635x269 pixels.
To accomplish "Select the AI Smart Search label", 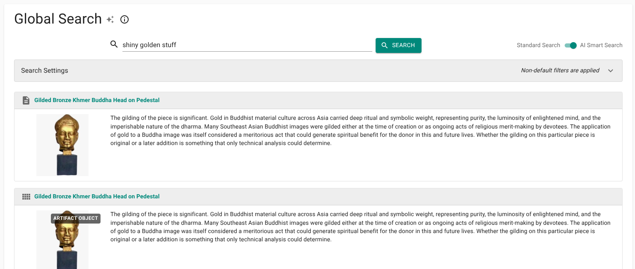I will pyautogui.click(x=601, y=45).
